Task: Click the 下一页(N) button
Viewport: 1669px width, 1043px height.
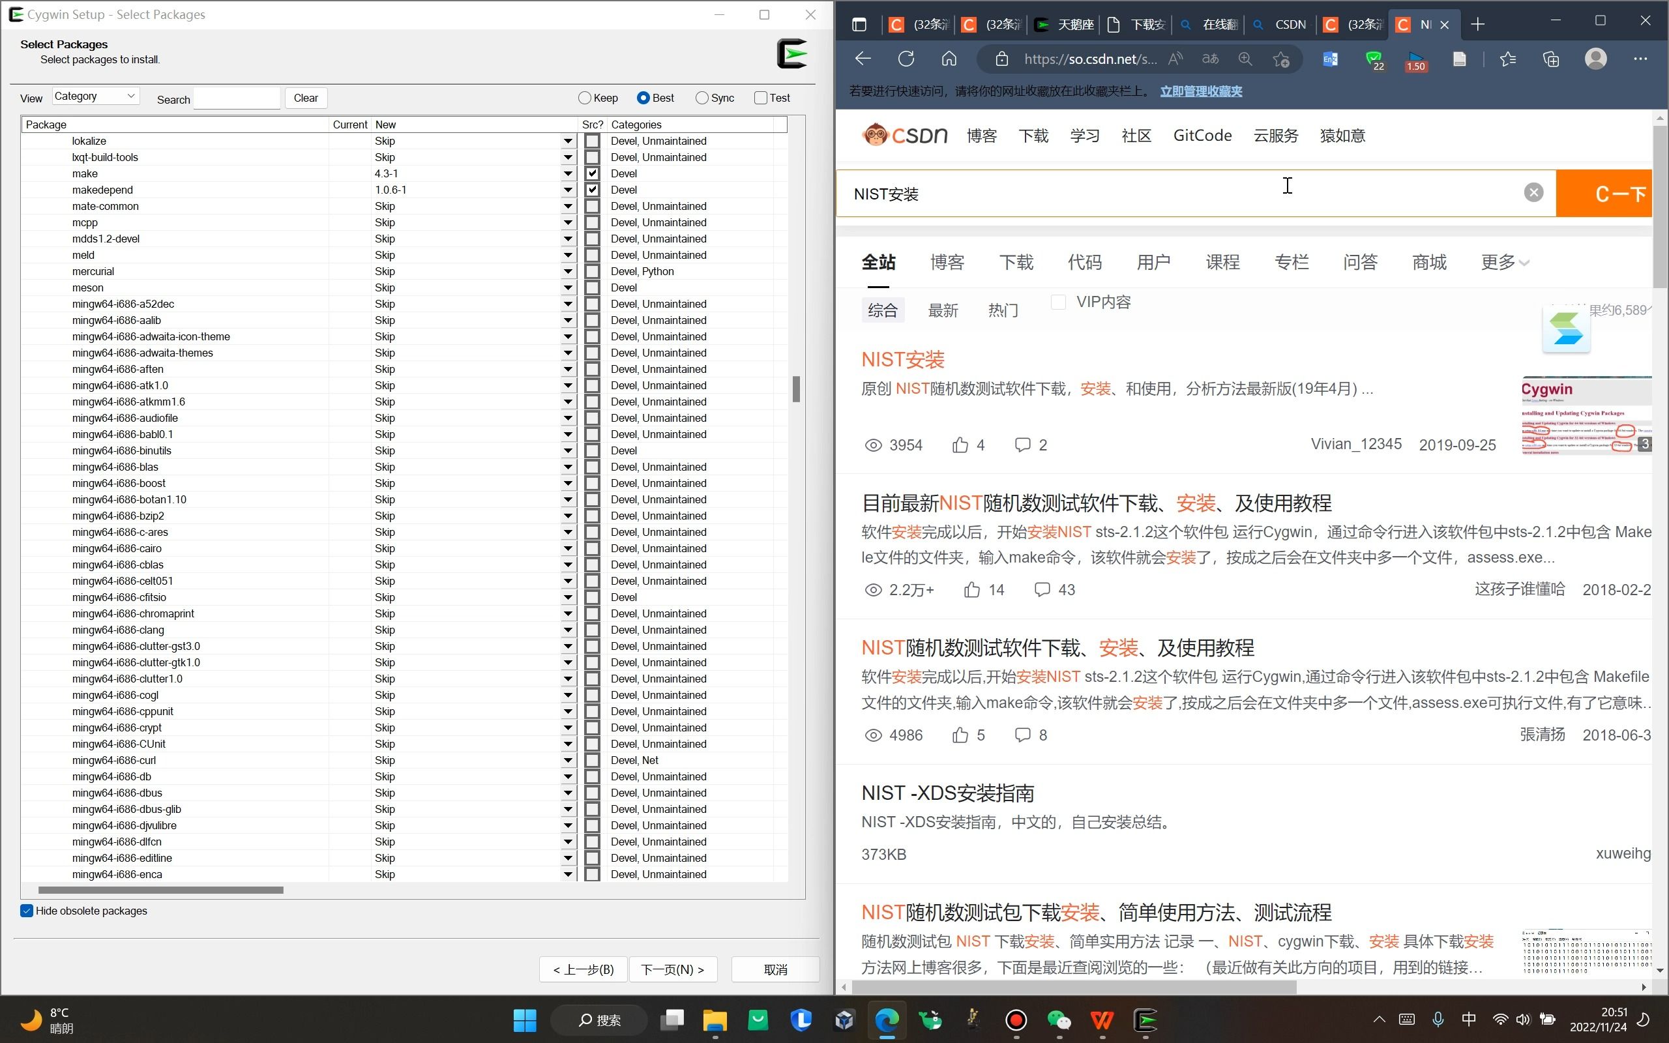Action: pyautogui.click(x=672, y=969)
